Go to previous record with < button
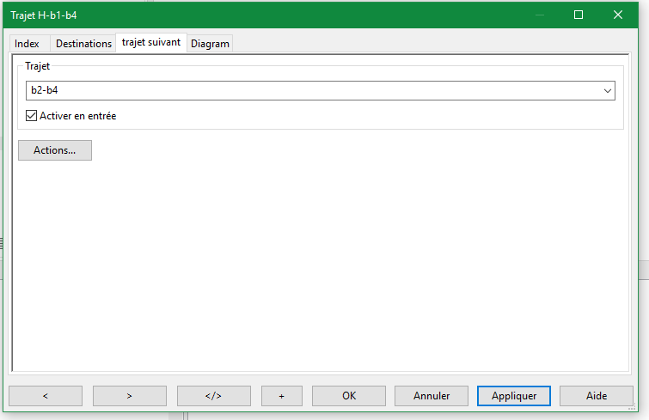The height and width of the screenshot is (420, 649). point(46,396)
